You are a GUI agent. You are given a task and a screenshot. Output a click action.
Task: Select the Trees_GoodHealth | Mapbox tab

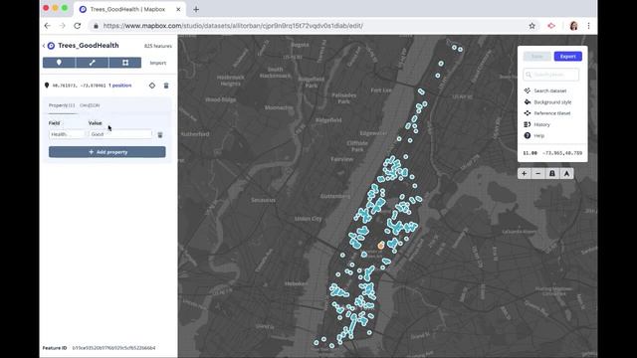click(129, 9)
